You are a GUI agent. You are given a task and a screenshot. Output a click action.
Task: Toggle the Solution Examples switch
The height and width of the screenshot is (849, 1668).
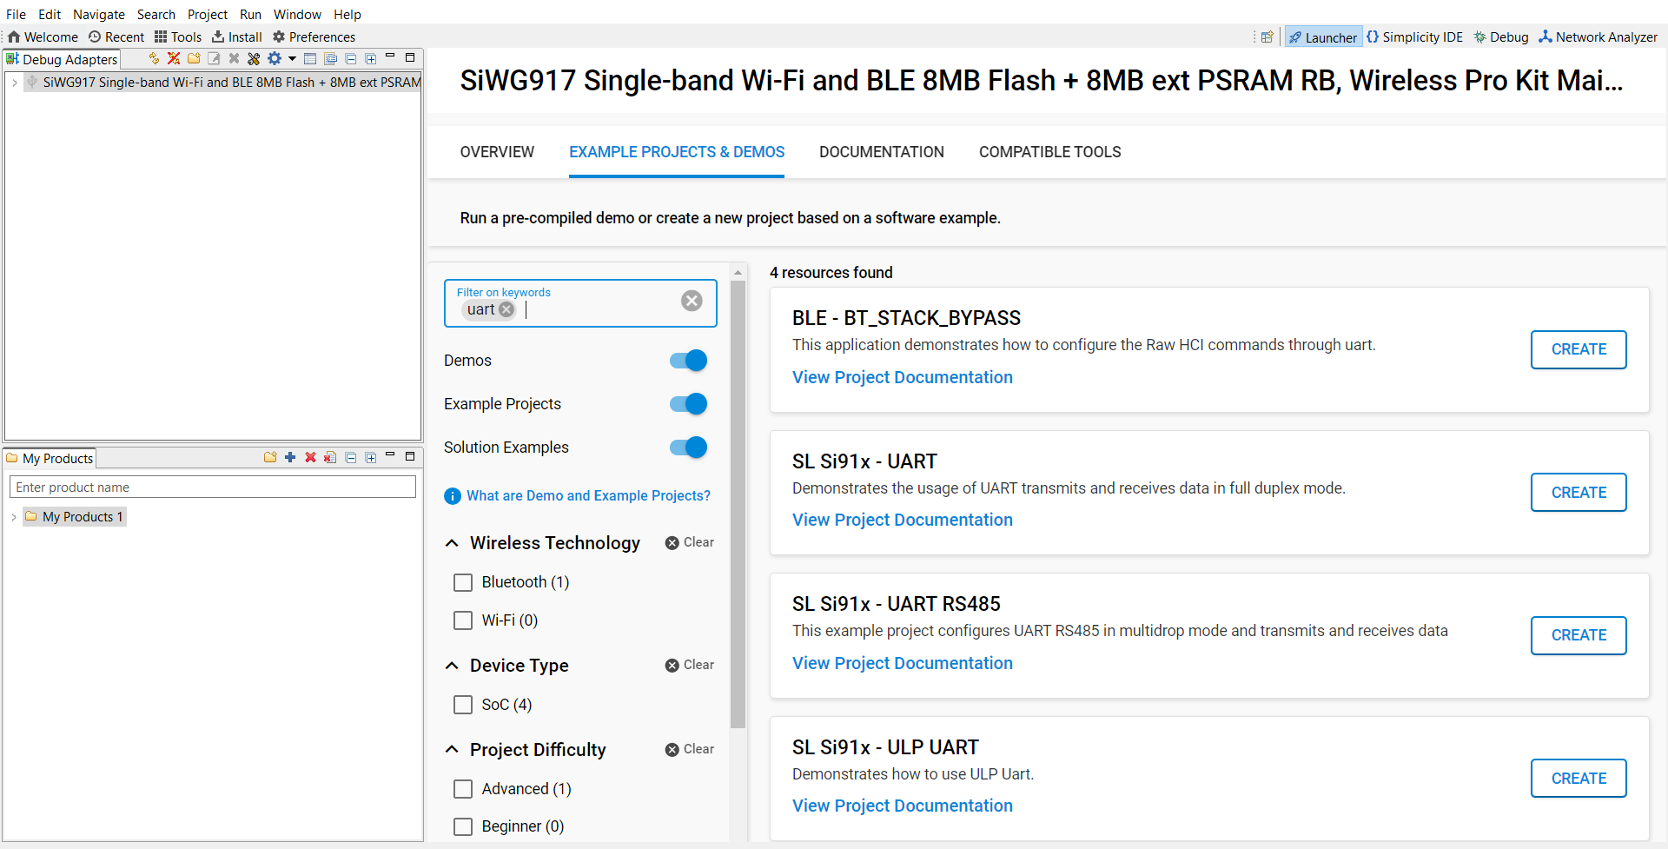point(688,448)
